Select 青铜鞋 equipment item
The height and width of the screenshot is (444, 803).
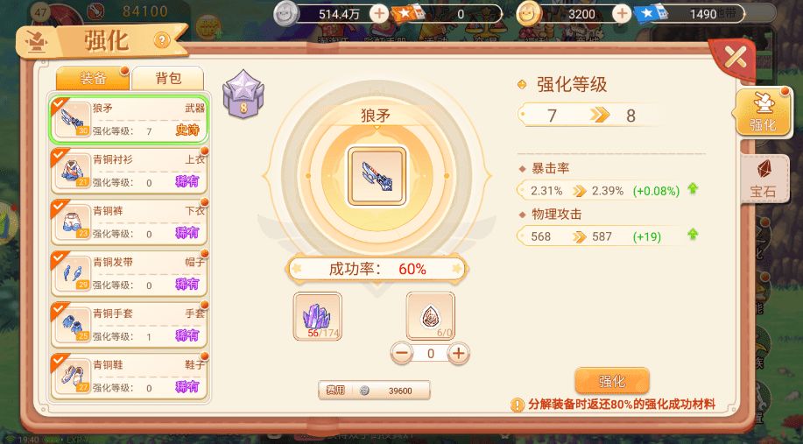(x=129, y=377)
